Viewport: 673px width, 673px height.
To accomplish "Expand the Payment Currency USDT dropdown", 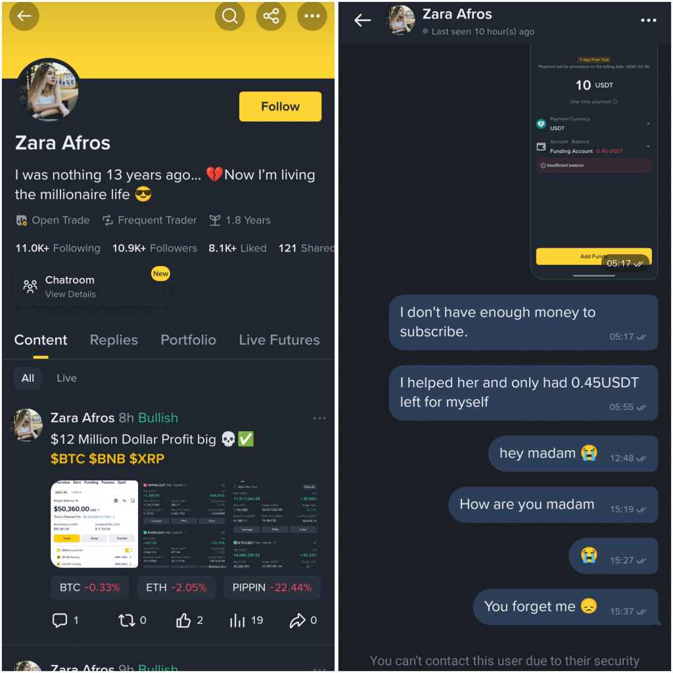I will click(x=648, y=124).
